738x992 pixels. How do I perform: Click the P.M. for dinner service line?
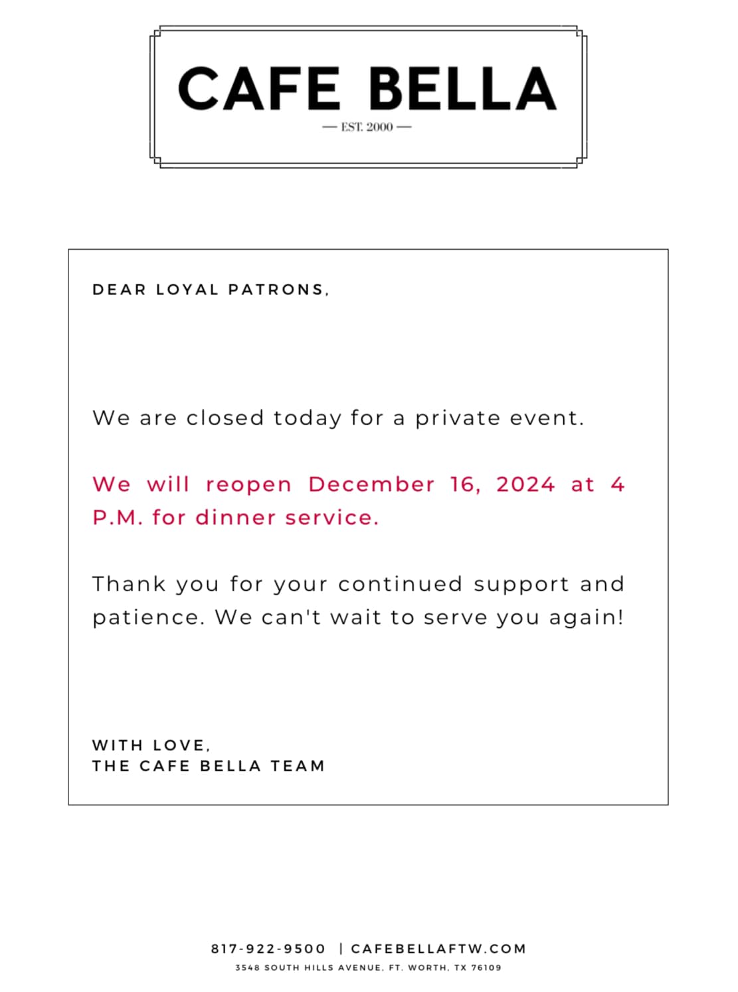[236, 518]
